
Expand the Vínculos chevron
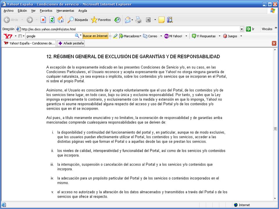(276, 28)
